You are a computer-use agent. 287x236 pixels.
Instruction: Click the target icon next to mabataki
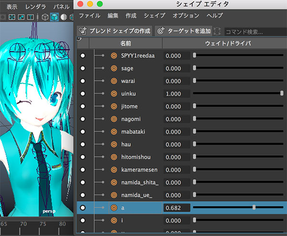[114, 131]
